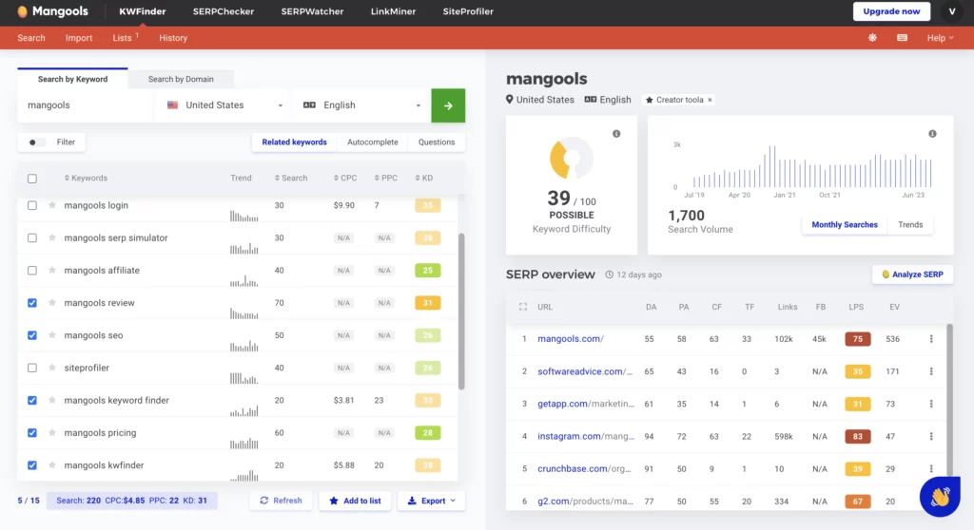Star the mangools serp simulator keyword

(x=52, y=237)
